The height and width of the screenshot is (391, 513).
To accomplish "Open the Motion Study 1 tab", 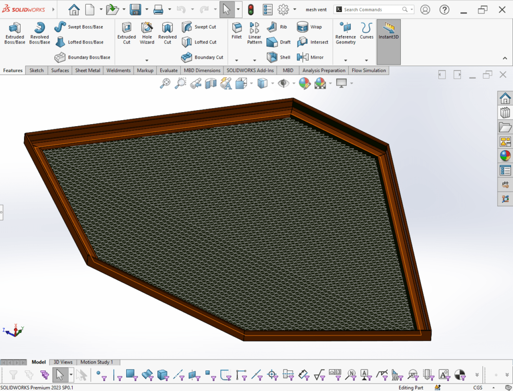I will tap(97, 362).
